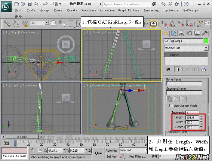Screen dimensions: 212x161
Task: Open the Selected key filter dropdown
Action: [133, 150]
